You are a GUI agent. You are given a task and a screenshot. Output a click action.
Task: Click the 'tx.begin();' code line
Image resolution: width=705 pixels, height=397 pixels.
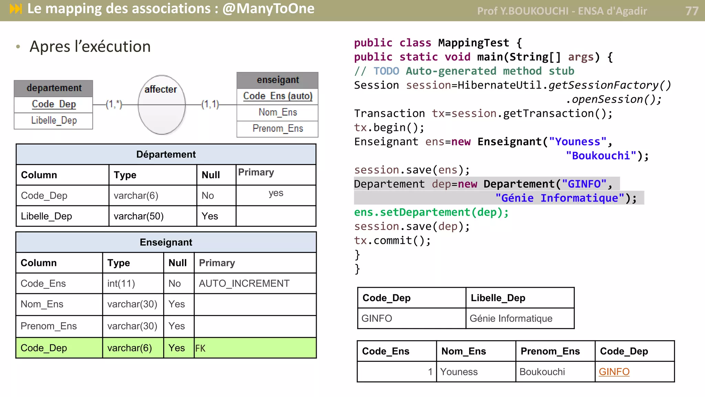(x=389, y=128)
